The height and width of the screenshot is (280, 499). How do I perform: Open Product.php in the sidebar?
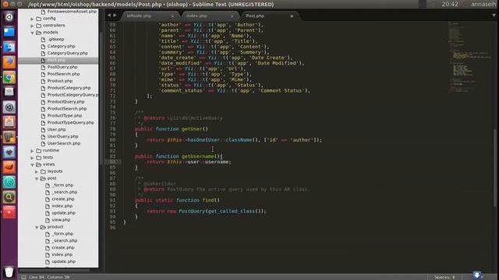click(60, 81)
